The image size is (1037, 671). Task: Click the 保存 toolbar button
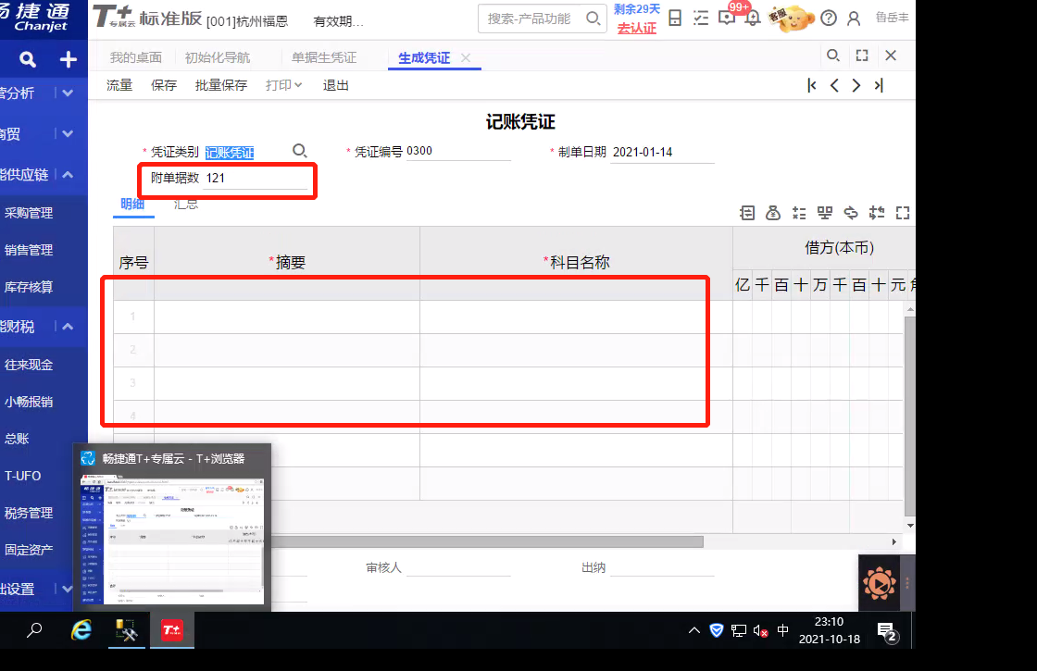163,85
